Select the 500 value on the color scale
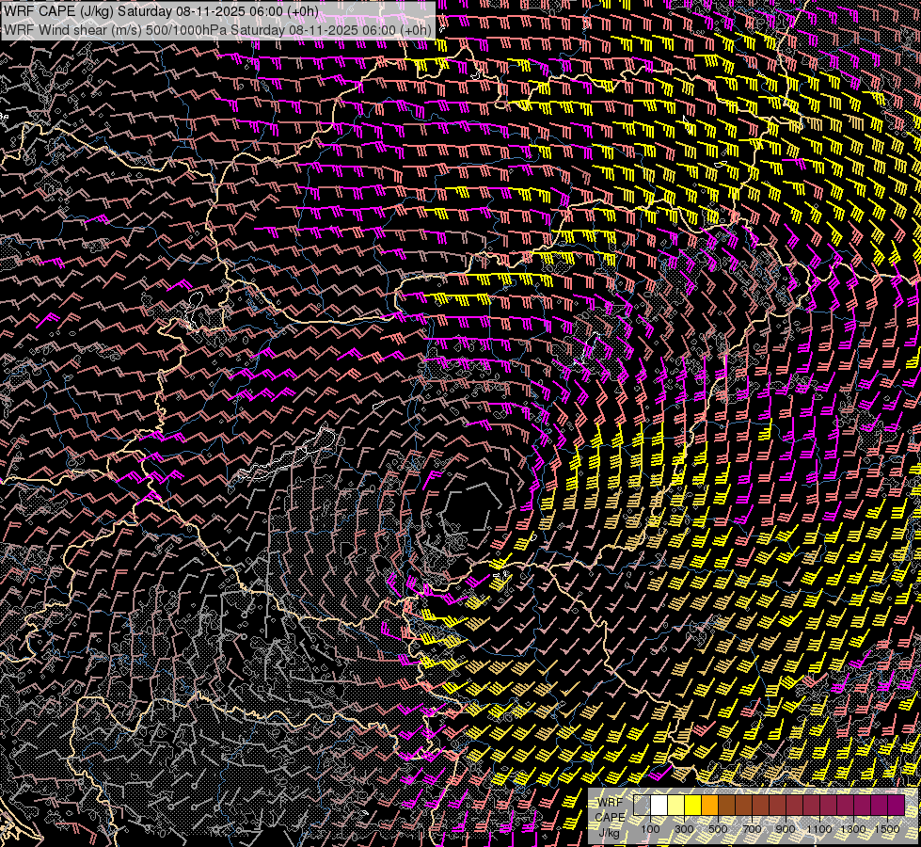This screenshot has height=847, width=921. pos(718,829)
